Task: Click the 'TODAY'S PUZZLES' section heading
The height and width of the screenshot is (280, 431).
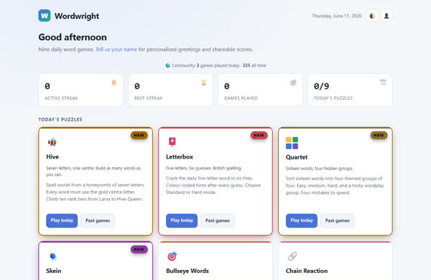Action: pyautogui.click(x=60, y=119)
